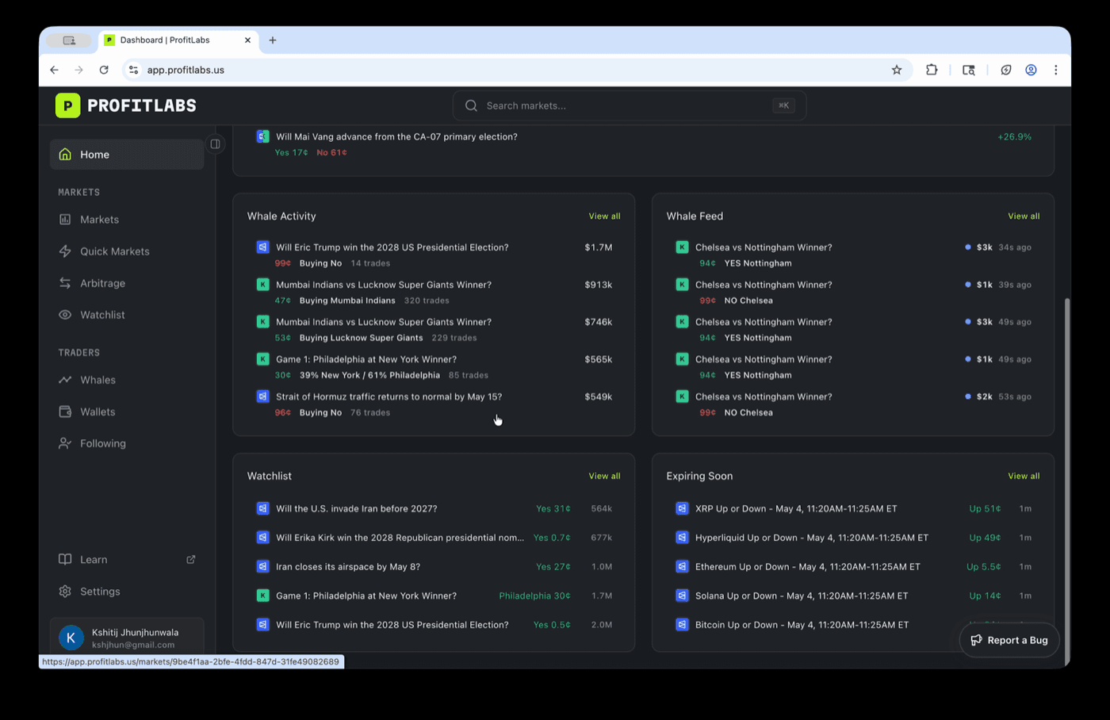Click the icon of the $746k Lucknow row

[x=262, y=322]
